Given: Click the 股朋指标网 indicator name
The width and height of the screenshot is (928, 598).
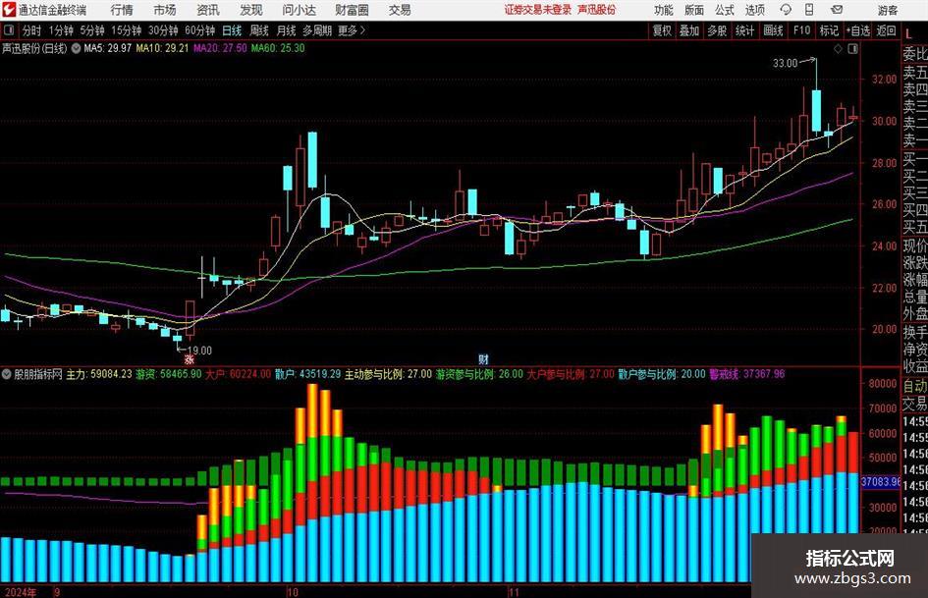Looking at the screenshot, I should 38,374.
